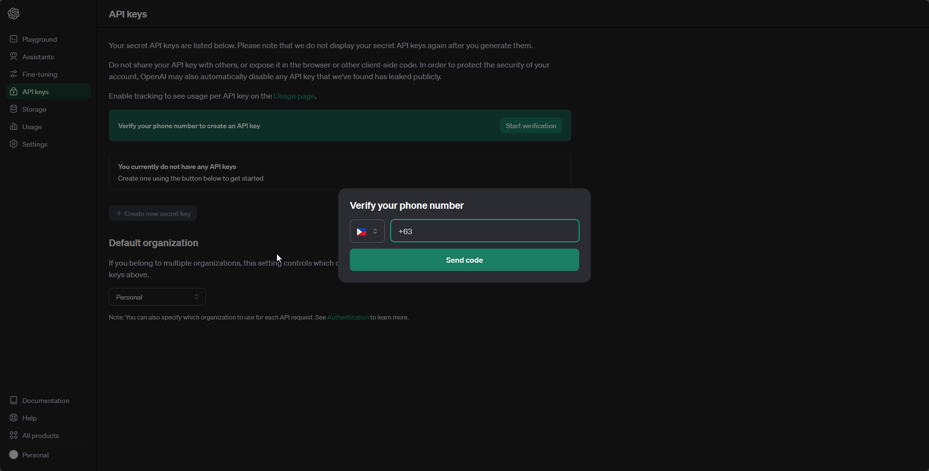The image size is (929, 471).
Task: Click 'You currently do not have any API keys' text
Action: [x=177, y=167]
